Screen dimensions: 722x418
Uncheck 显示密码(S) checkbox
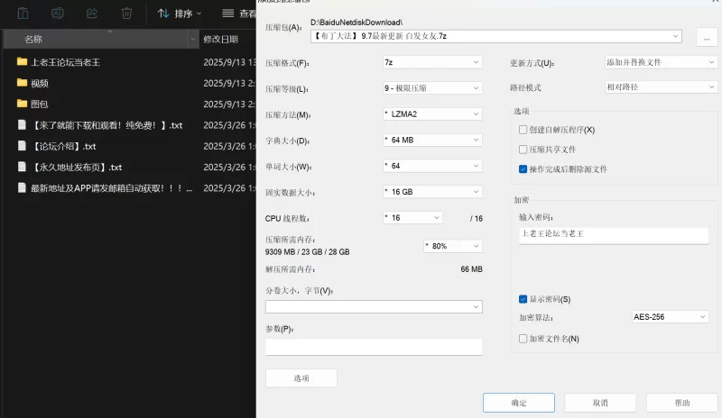(x=523, y=299)
